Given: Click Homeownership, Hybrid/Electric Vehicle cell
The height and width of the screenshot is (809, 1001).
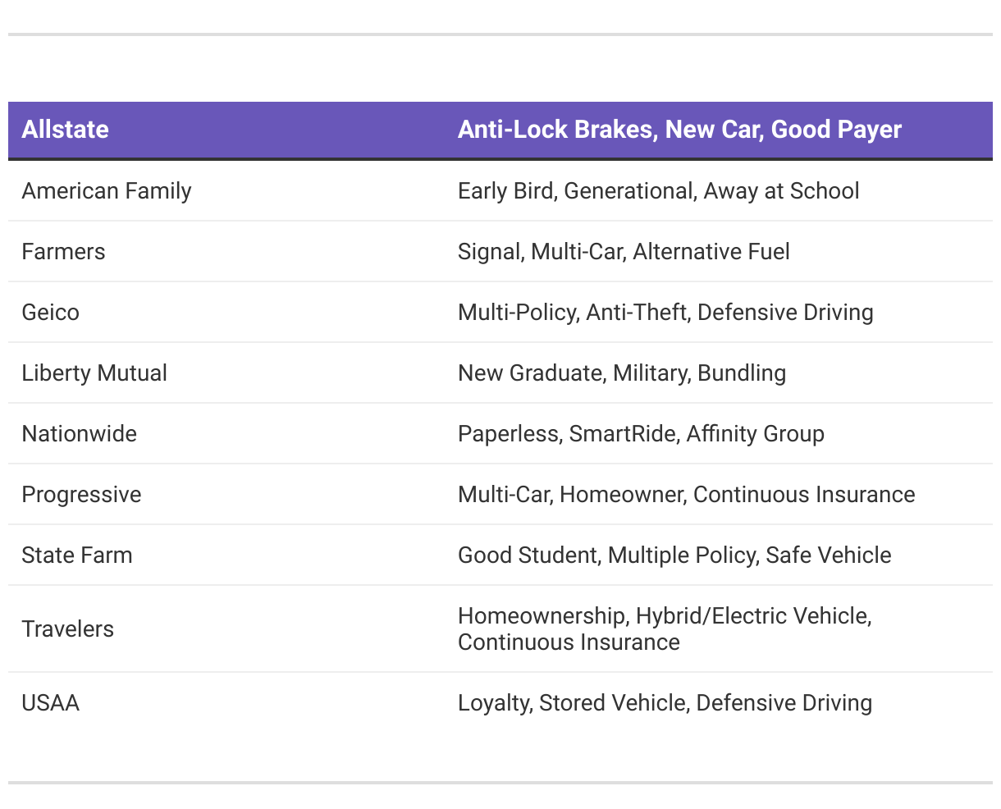Looking at the screenshot, I should (x=665, y=628).
